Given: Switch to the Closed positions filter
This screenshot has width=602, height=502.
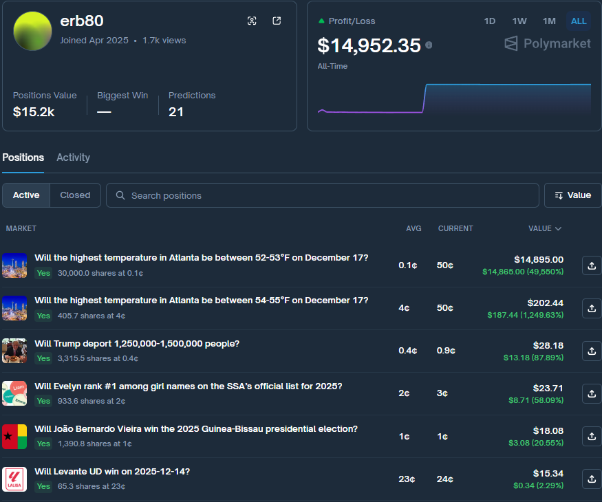Looking at the screenshot, I should (75, 195).
